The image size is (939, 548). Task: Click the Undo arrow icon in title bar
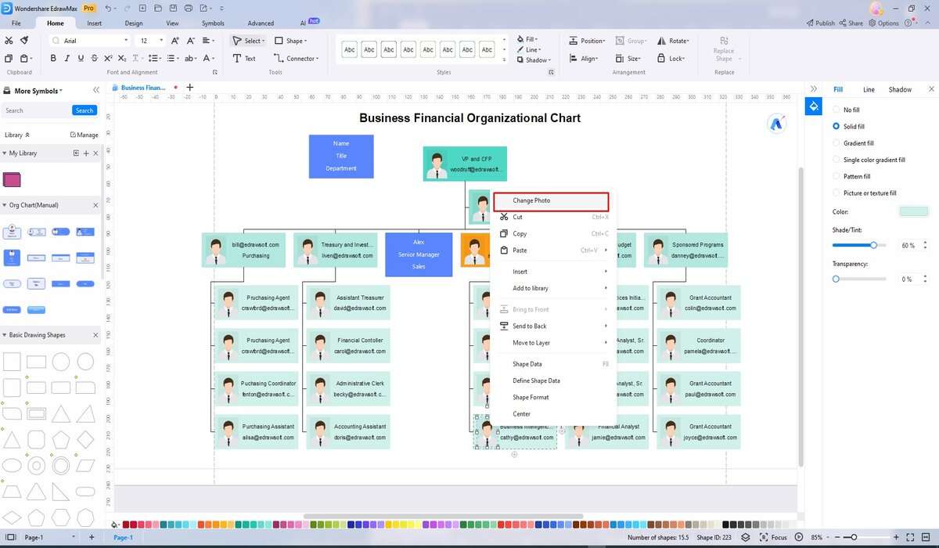107,8
